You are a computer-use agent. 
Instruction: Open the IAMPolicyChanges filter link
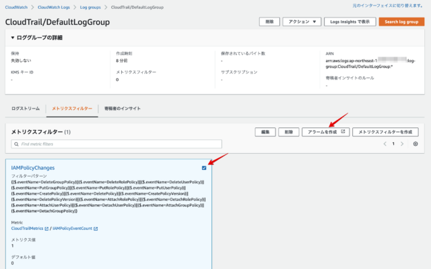(x=33, y=168)
